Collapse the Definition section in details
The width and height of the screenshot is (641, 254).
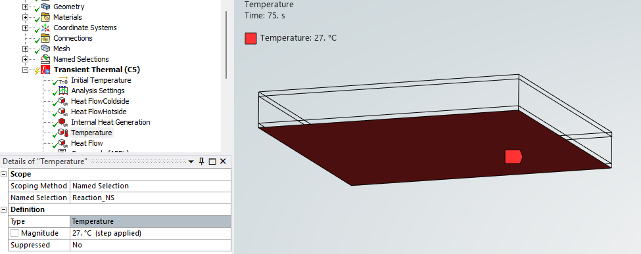pyautogui.click(x=4, y=209)
